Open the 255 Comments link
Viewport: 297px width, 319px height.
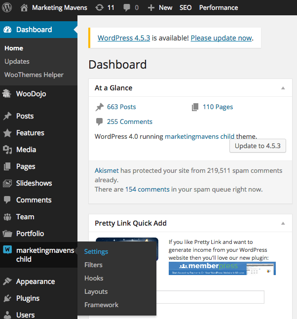coord(129,121)
